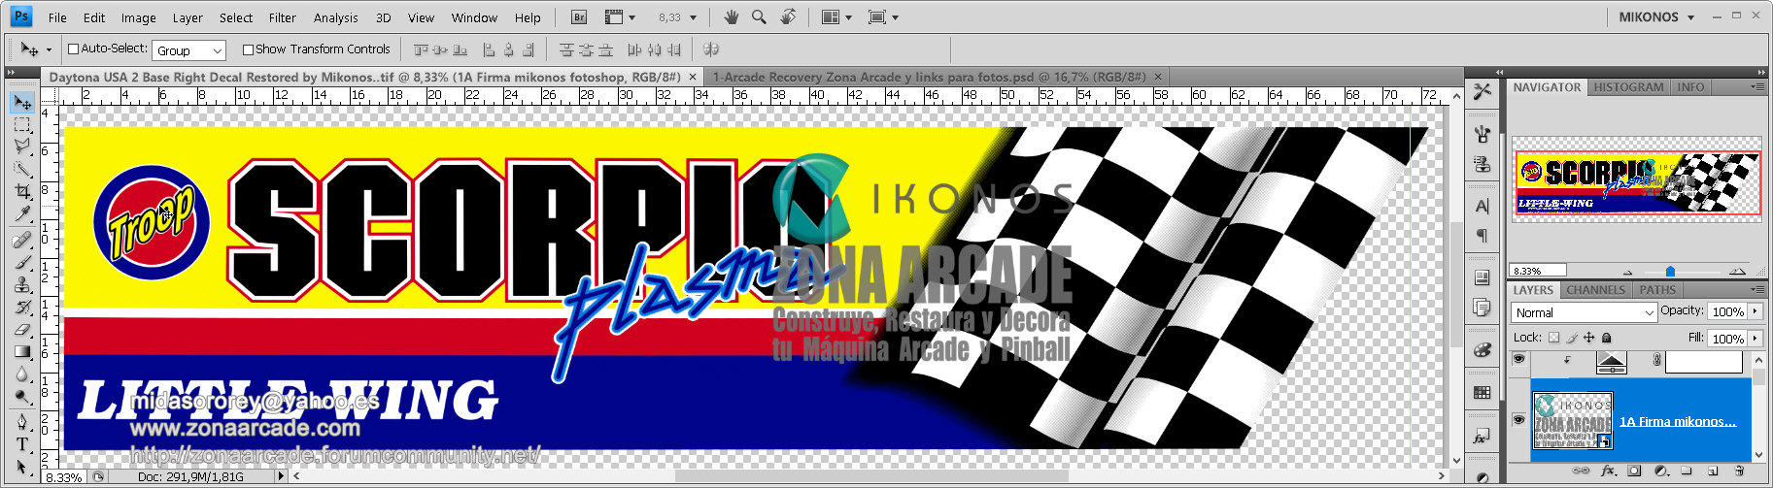Toggle visibility of the clipped mask layer
The height and width of the screenshot is (488, 1773).
tap(1518, 359)
